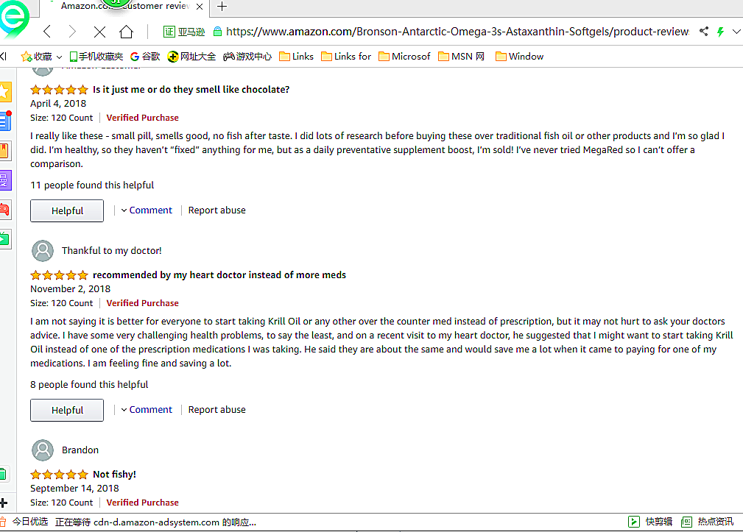Open the 游戏中心 bookmark
This screenshot has height=532, width=743.
pyautogui.click(x=247, y=56)
